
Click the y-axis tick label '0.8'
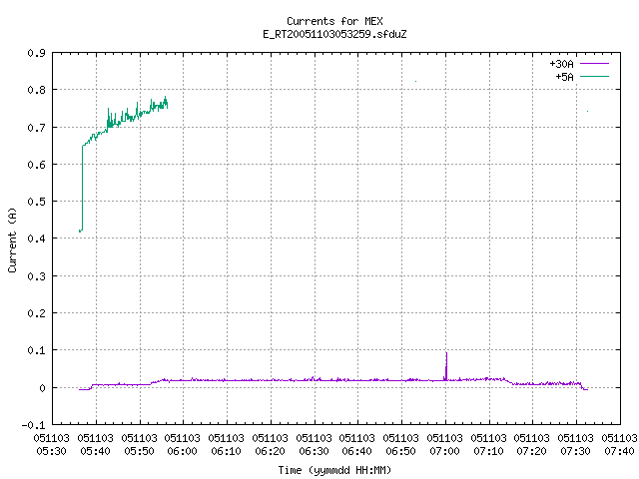[36, 90]
